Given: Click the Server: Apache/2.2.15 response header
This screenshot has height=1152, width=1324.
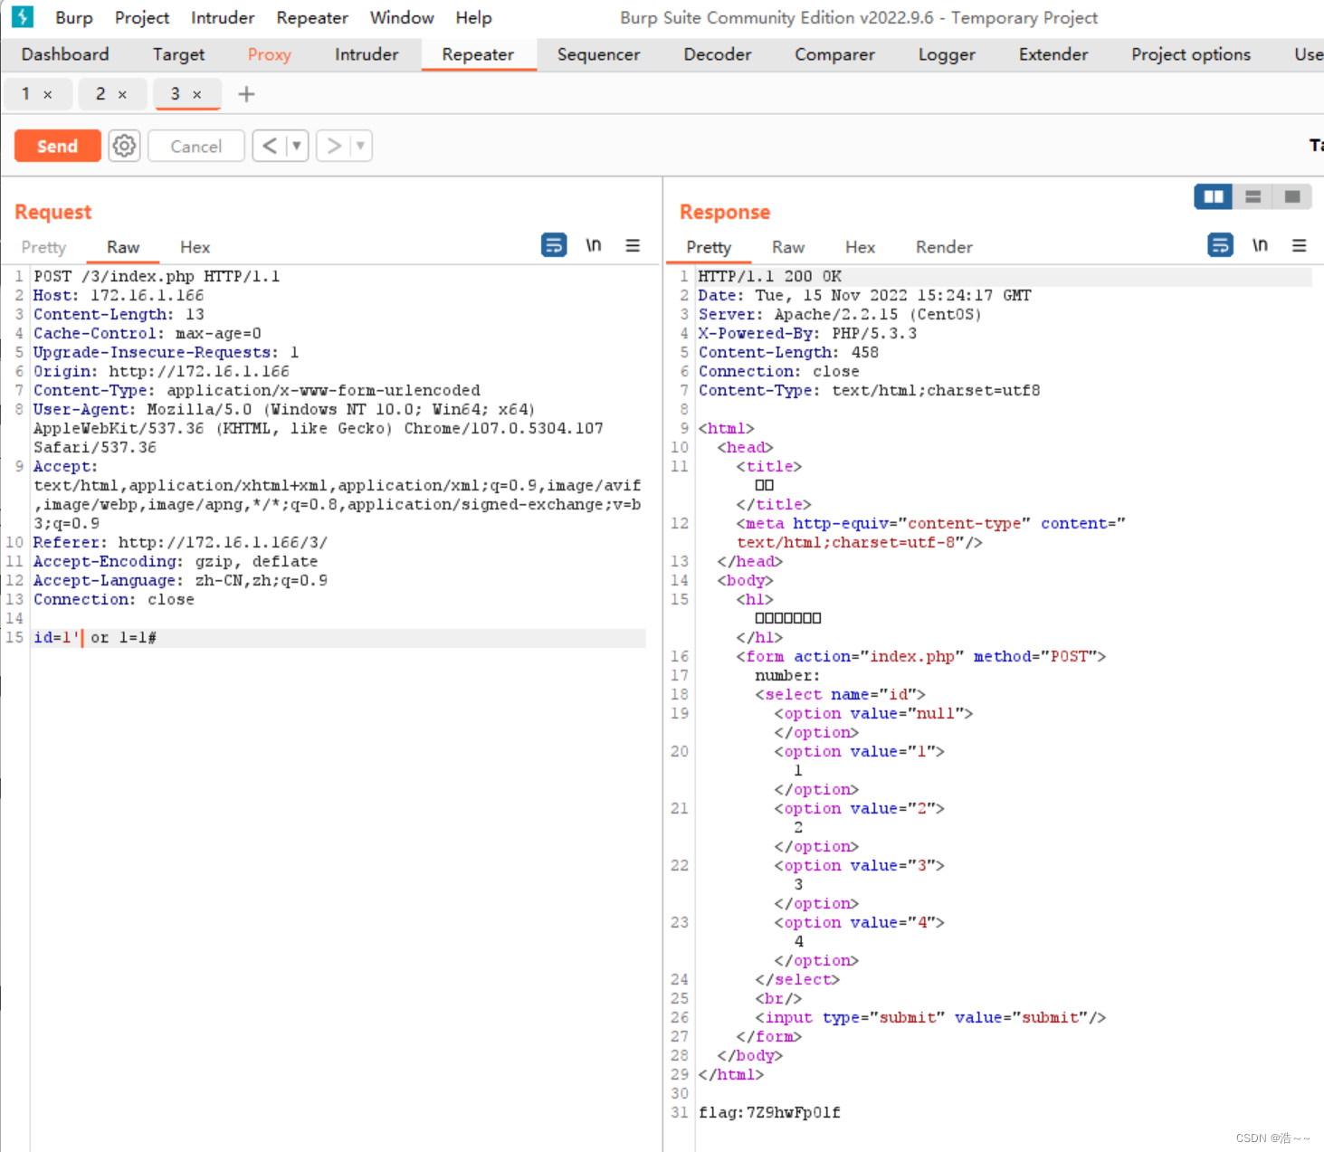Looking at the screenshot, I should pyautogui.click(x=840, y=315).
